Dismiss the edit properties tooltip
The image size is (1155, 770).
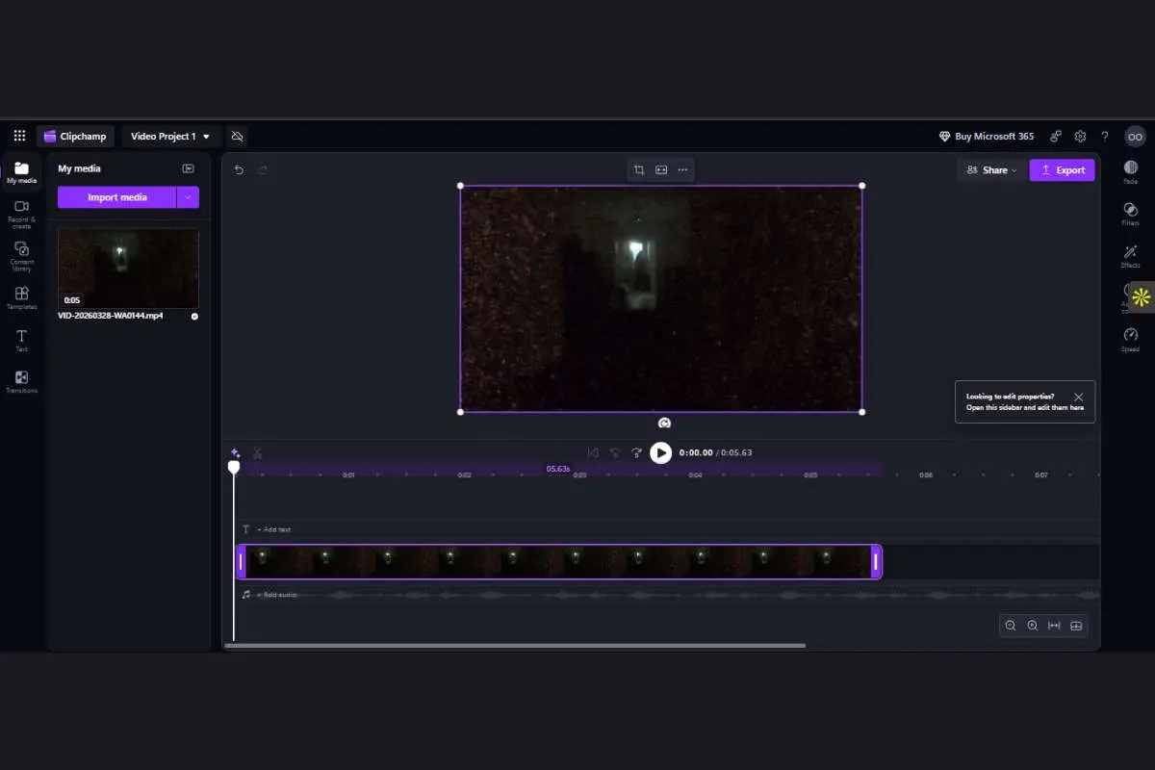pyautogui.click(x=1080, y=396)
